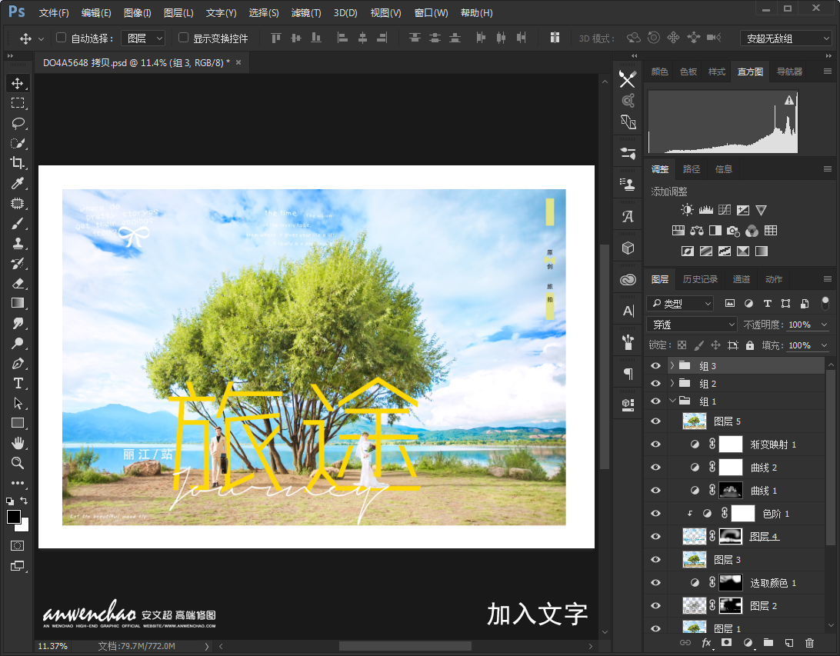Select the Crop tool
Image resolution: width=840 pixels, height=656 pixels.
pyautogui.click(x=18, y=163)
